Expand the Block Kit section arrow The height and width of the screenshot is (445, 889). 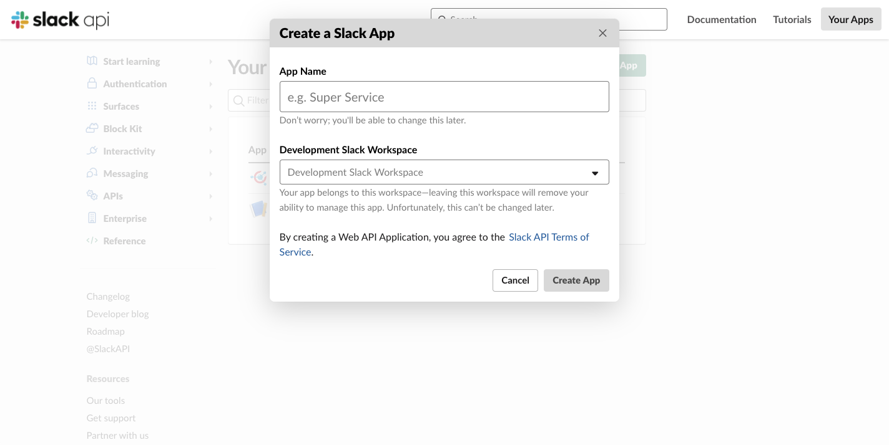coord(211,129)
